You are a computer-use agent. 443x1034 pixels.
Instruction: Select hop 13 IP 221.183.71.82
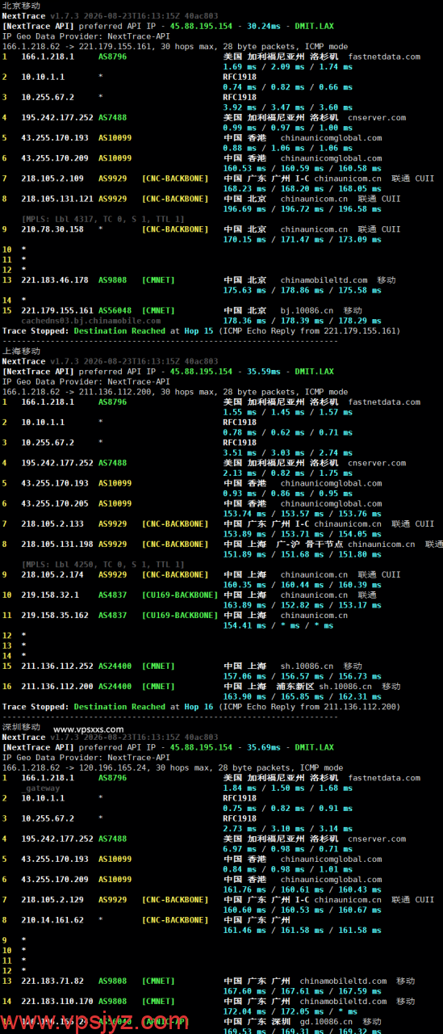52,981
